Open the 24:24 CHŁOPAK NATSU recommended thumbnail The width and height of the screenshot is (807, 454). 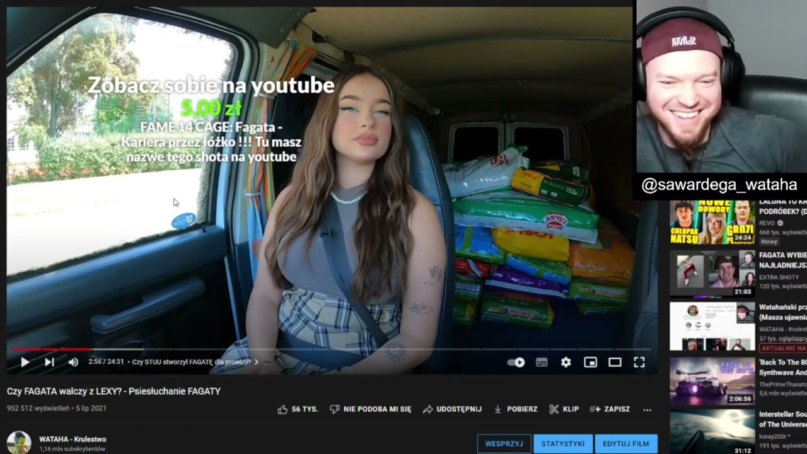coord(712,222)
